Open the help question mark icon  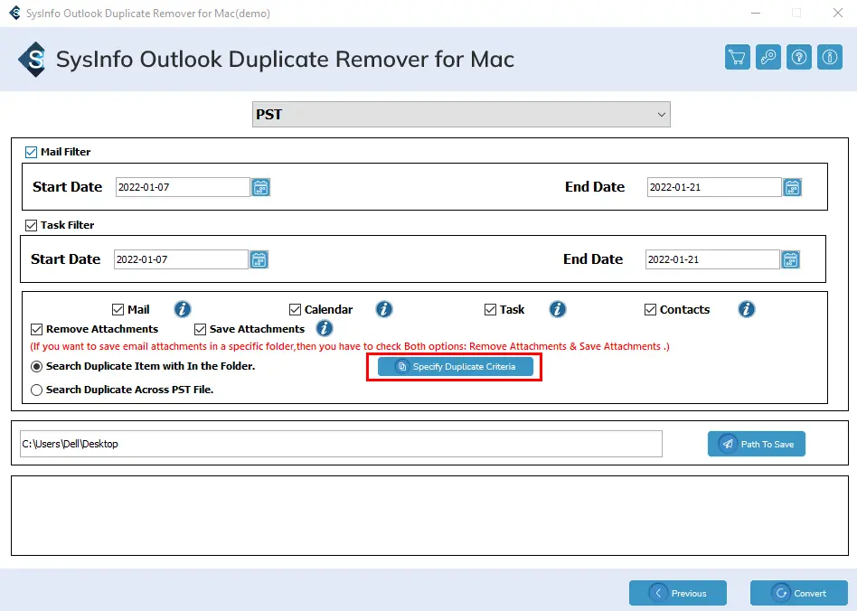pos(799,57)
